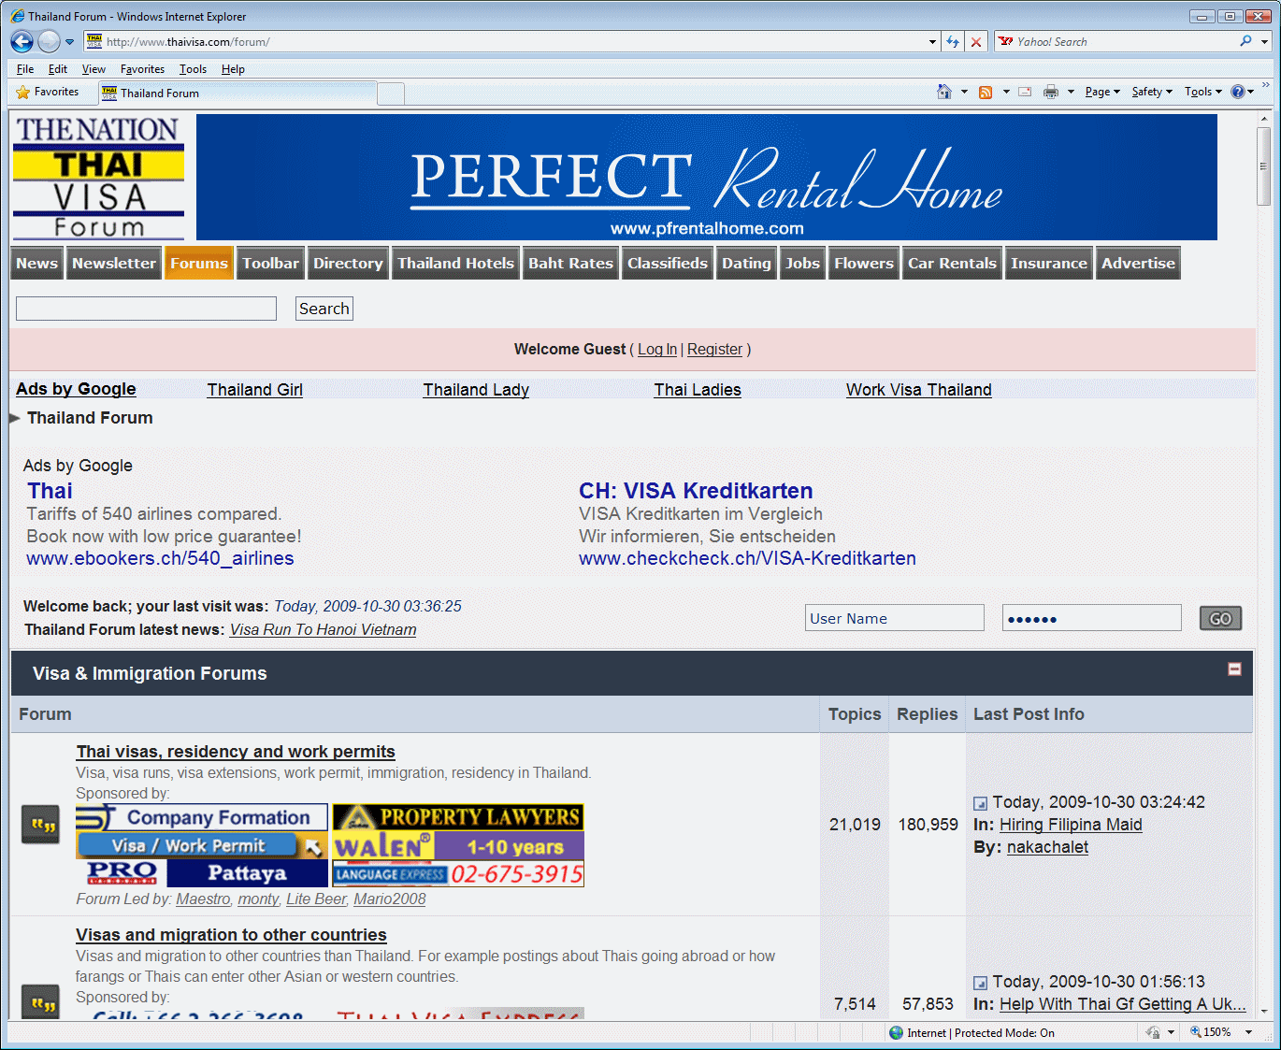Click the red Stop loading icon
The height and width of the screenshot is (1050, 1281).
tap(976, 42)
